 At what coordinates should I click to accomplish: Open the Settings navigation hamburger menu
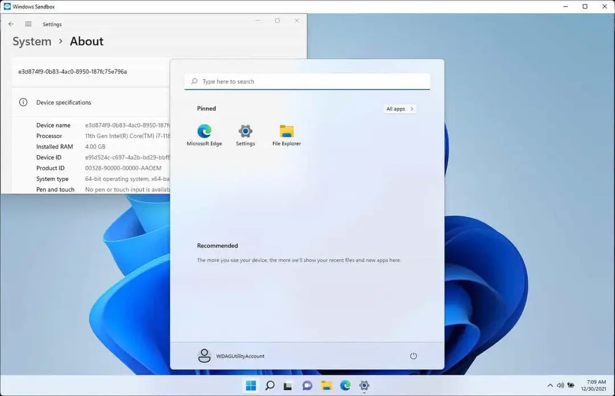pos(28,24)
